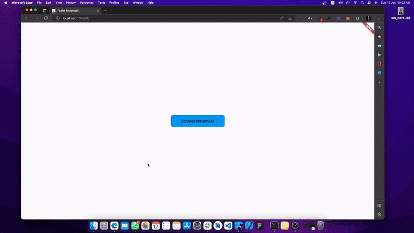Open Tools briefcase icon in sidebar
Viewport: 414px width, 233px height.
[x=379, y=46]
